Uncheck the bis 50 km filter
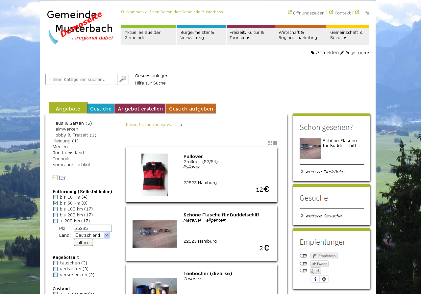 tap(55, 203)
